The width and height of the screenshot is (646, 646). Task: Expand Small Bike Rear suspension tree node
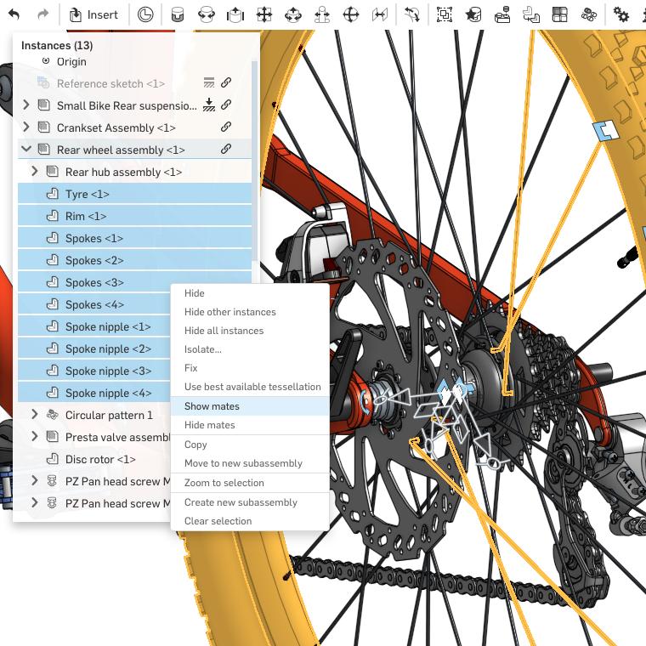pyautogui.click(x=26, y=105)
